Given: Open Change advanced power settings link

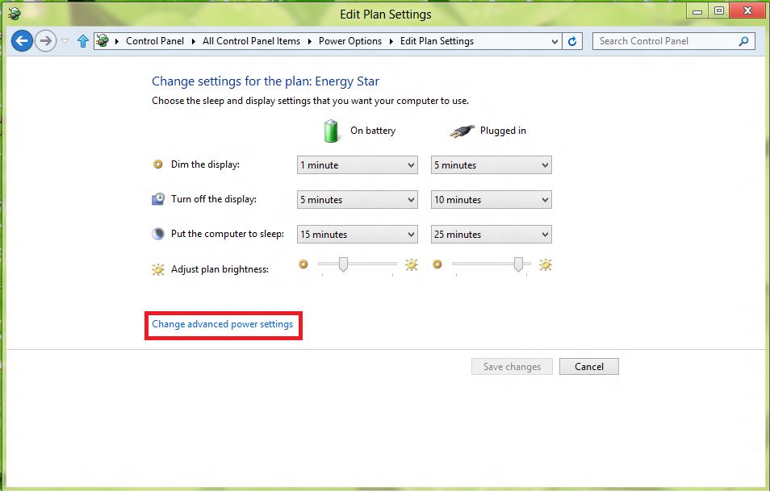Looking at the screenshot, I should point(223,324).
